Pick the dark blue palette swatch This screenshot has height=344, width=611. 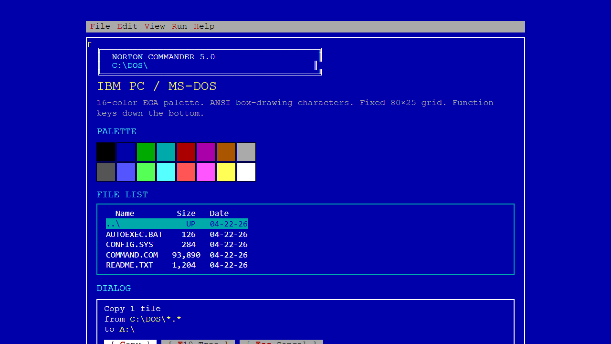pos(126,152)
